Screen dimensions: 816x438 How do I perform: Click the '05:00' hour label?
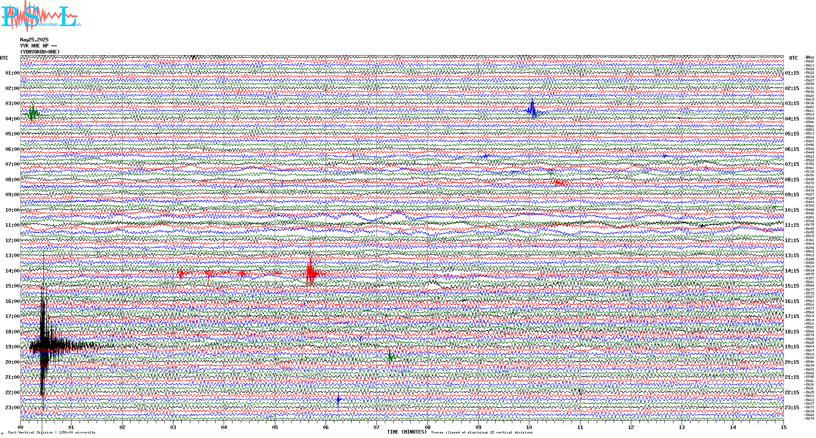coord(12,134)
